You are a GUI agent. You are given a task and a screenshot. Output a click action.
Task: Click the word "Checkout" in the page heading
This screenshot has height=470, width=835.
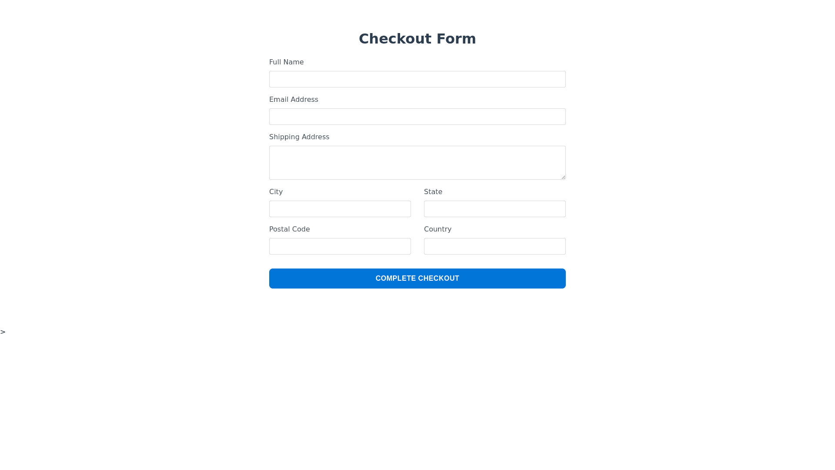point(395,39)
